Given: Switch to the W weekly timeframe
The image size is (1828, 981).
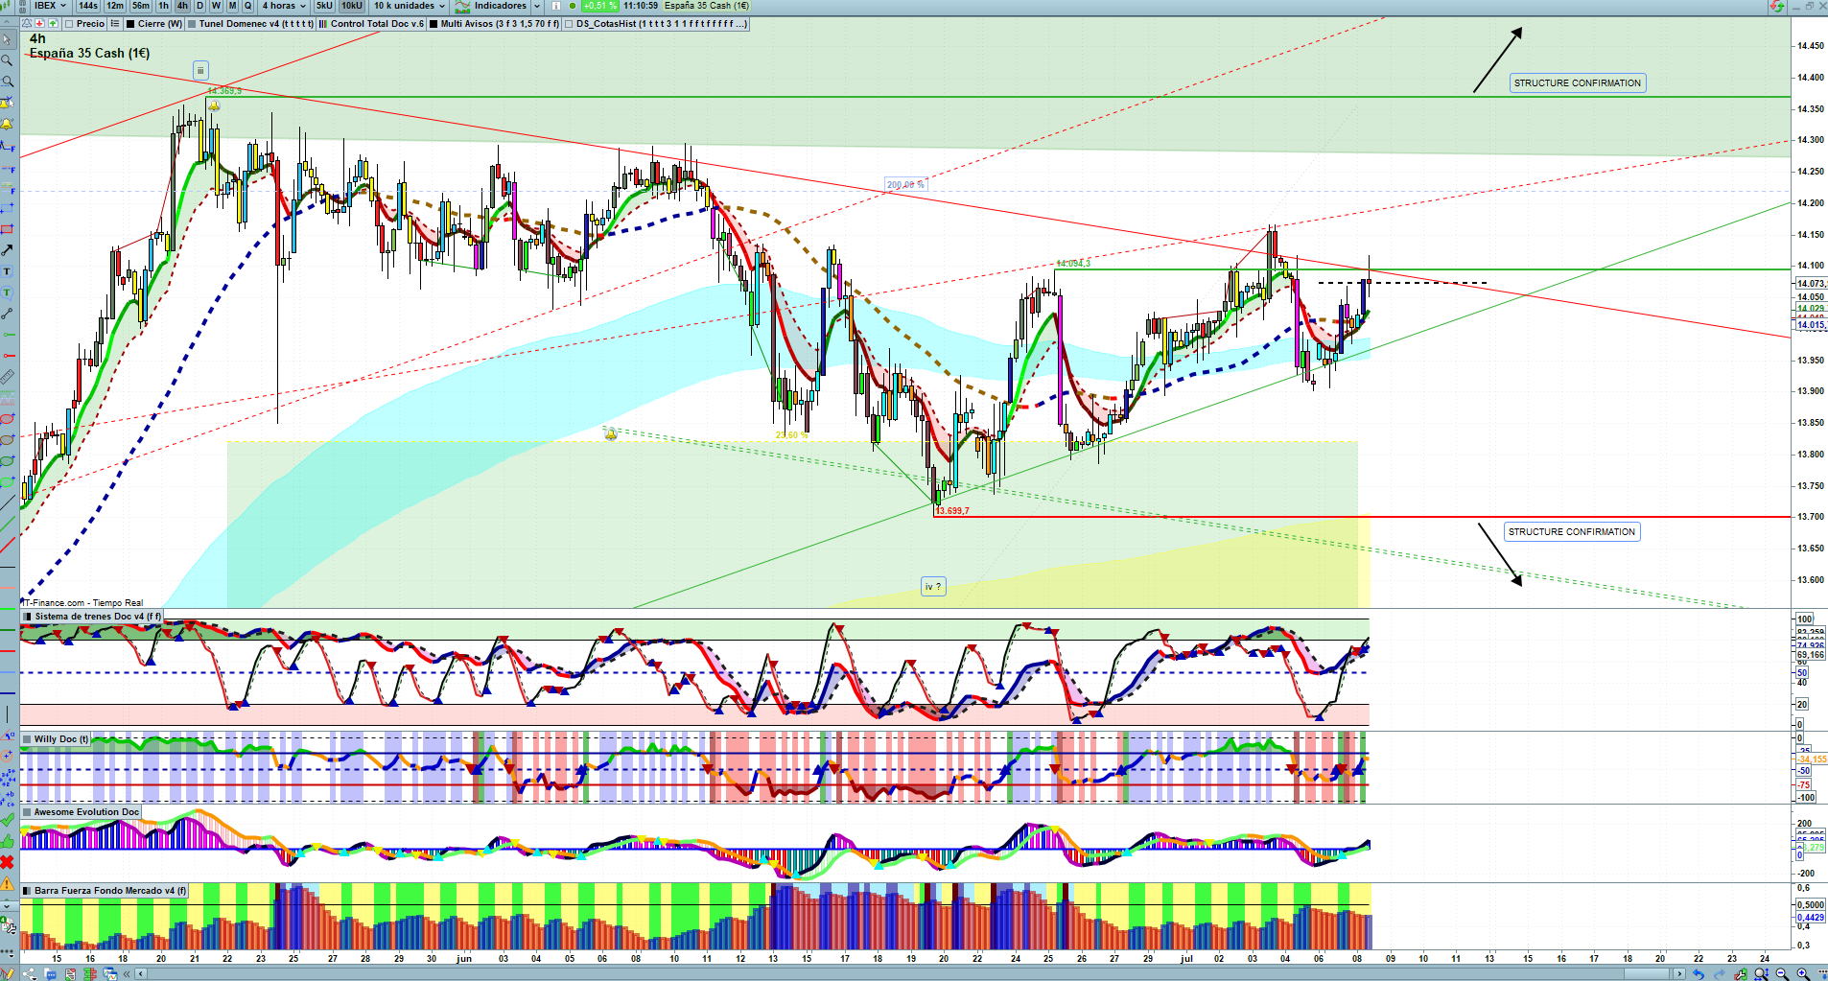Looking at the screenshot, I should tap(216, 6).
